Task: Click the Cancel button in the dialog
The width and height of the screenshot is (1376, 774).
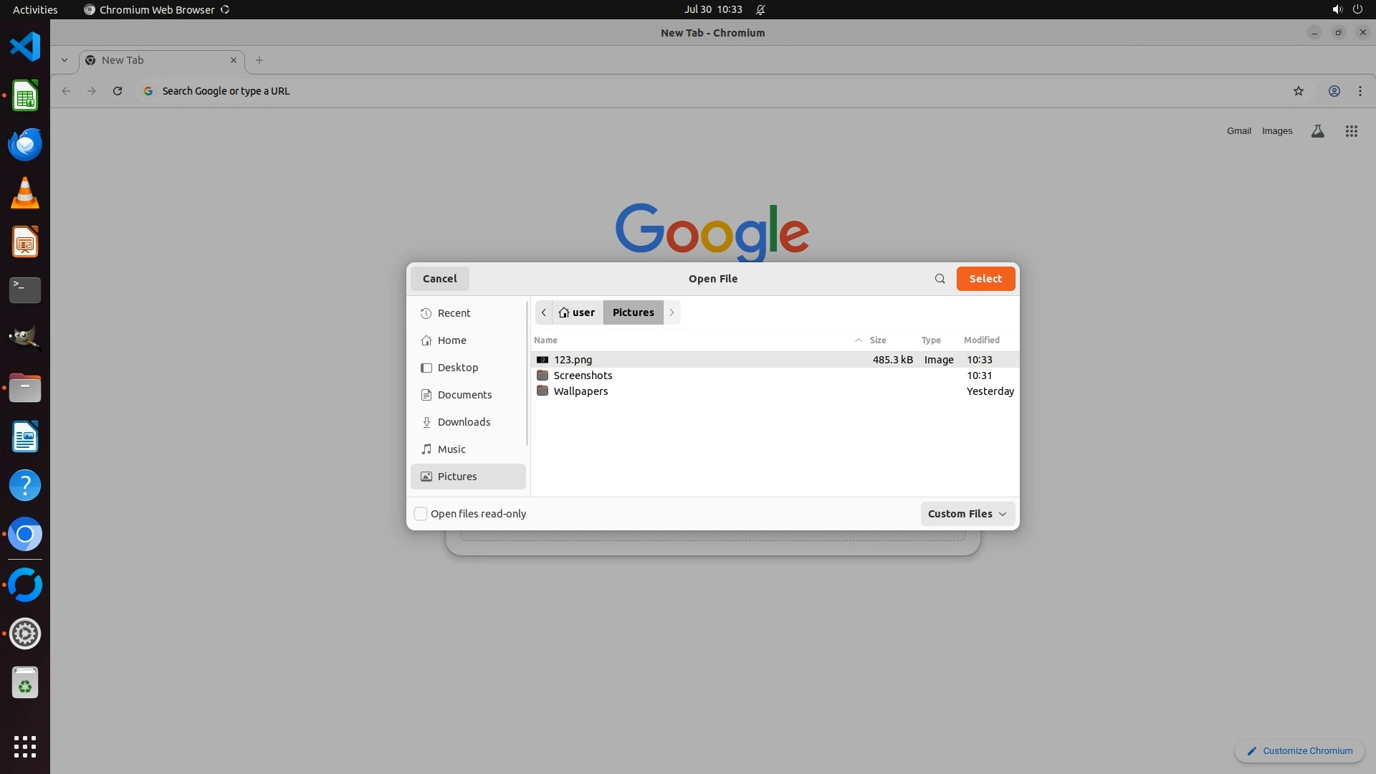Action: [x=439, y=279]
